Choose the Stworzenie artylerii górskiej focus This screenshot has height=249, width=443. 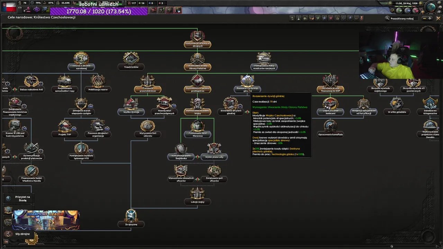coord(231,107)
